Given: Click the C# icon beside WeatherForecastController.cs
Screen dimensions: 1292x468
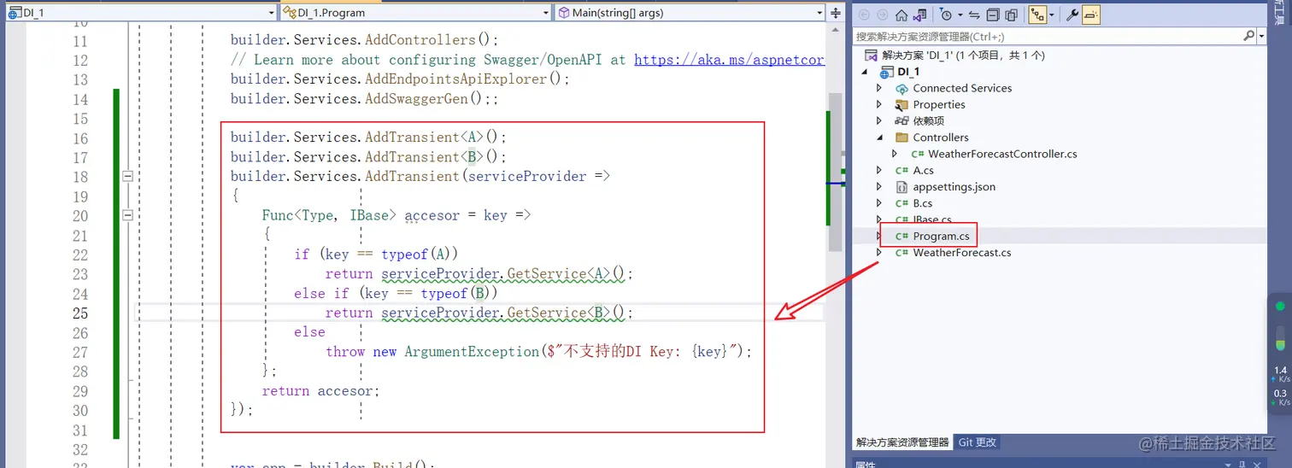Looking at the screenshot, I should point(917,155).
